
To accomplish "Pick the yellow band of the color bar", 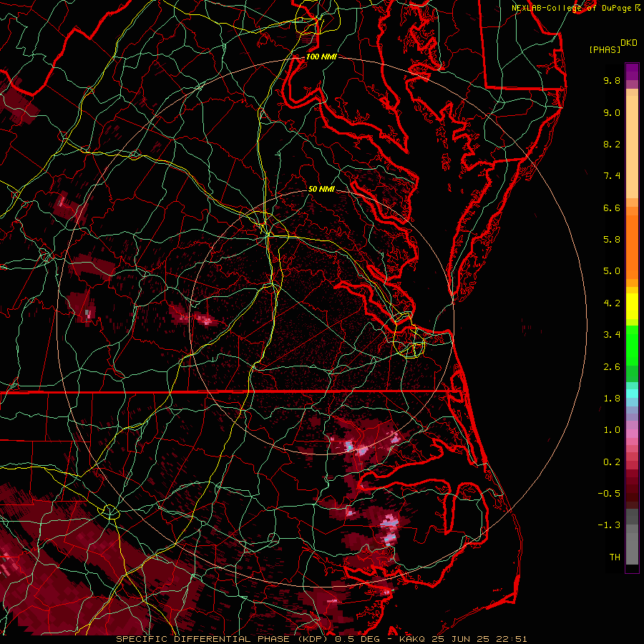I will tap(632, 306).
